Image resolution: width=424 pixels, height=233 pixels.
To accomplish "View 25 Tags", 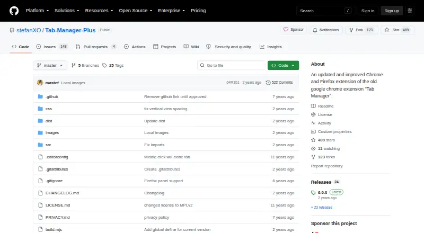I will (113, 66).
